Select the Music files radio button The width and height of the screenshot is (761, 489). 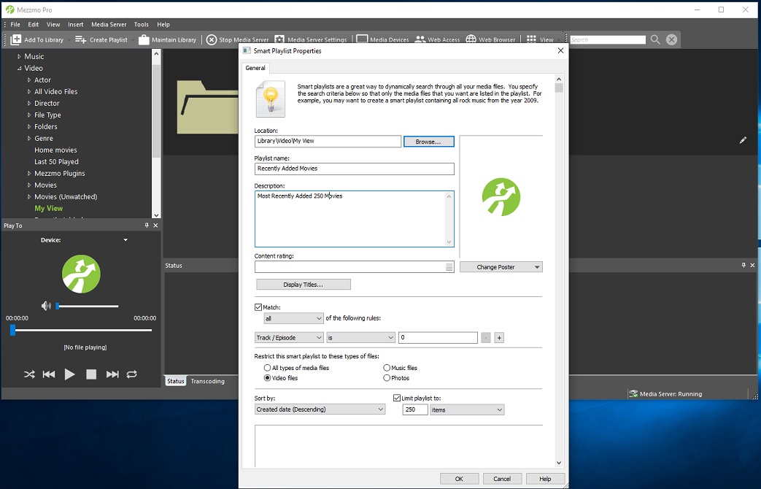click(386, 368)
